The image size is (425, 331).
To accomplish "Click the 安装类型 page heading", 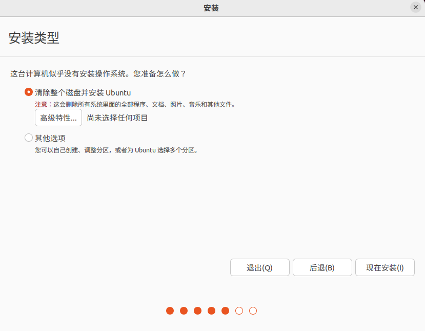I will point(34,38).
